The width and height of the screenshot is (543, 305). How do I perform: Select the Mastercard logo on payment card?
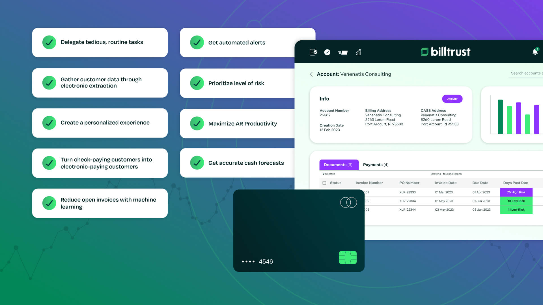pos(348,202)
